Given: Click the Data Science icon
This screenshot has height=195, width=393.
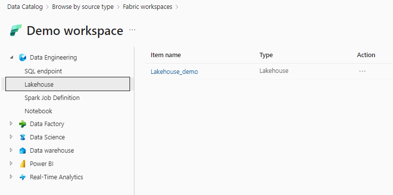Looking at the screenshot, I should (x=23, y=137).
